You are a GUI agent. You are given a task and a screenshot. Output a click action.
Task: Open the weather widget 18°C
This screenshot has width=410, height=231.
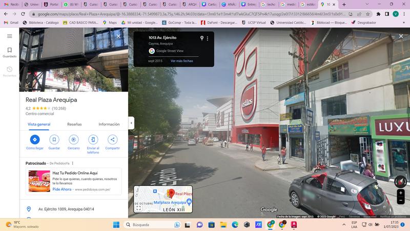point(22,224)
